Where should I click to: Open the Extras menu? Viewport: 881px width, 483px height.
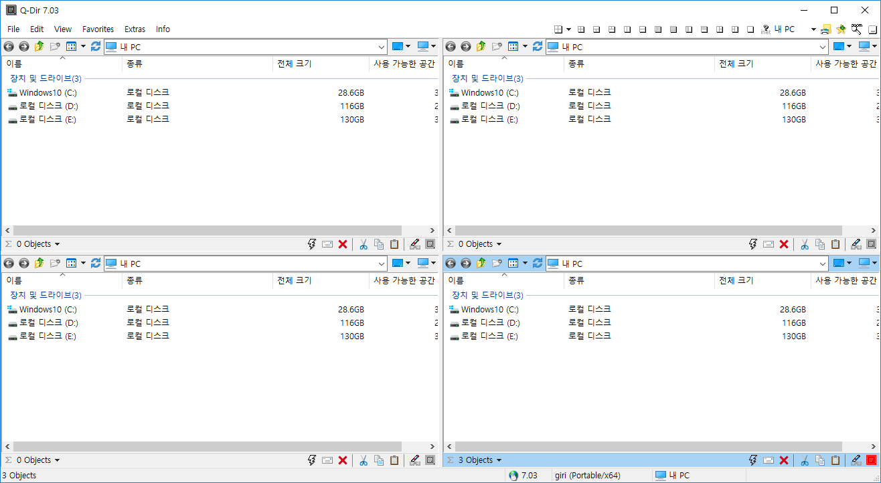click(135, 29)
